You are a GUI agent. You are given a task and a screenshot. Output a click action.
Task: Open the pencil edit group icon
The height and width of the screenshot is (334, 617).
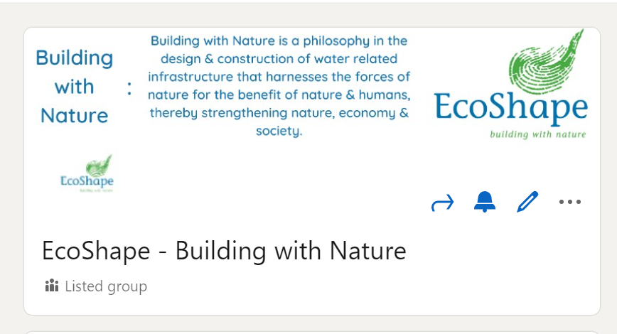coord(527,202)
